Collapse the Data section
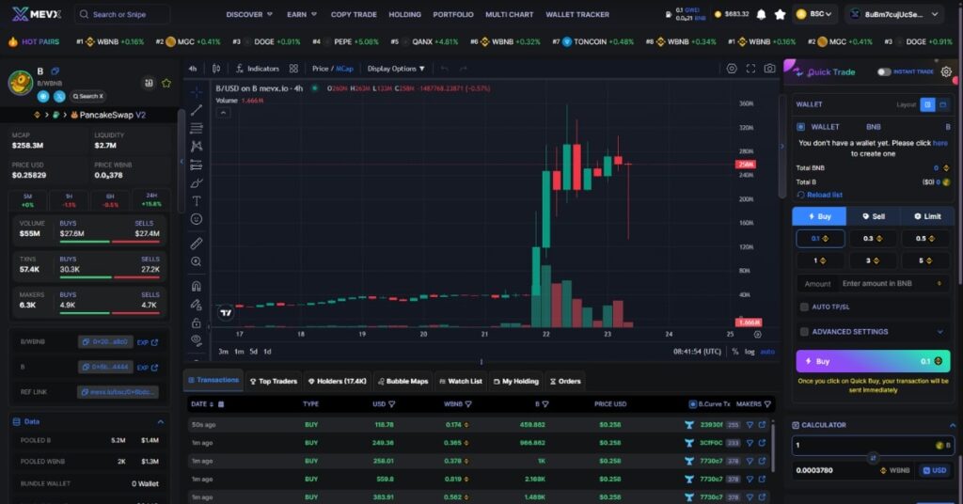The width and height of the screenshot is (963, 504). point(160,422)
